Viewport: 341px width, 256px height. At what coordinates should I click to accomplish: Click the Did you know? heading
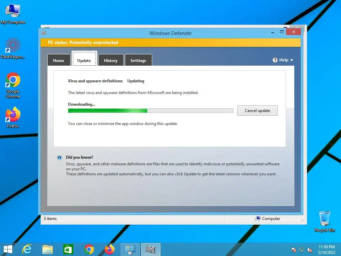(79, 157)
